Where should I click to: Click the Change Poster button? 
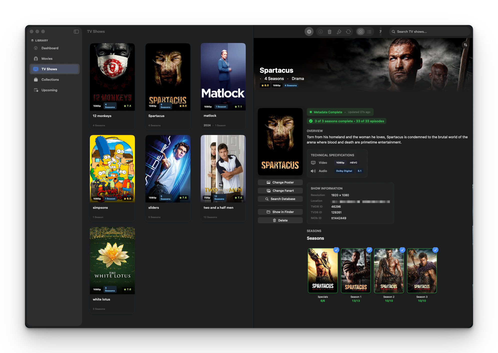280,182
